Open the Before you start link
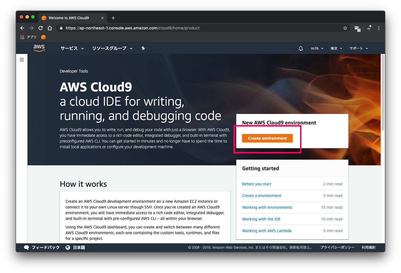401x273 pixels. [257, 184]
